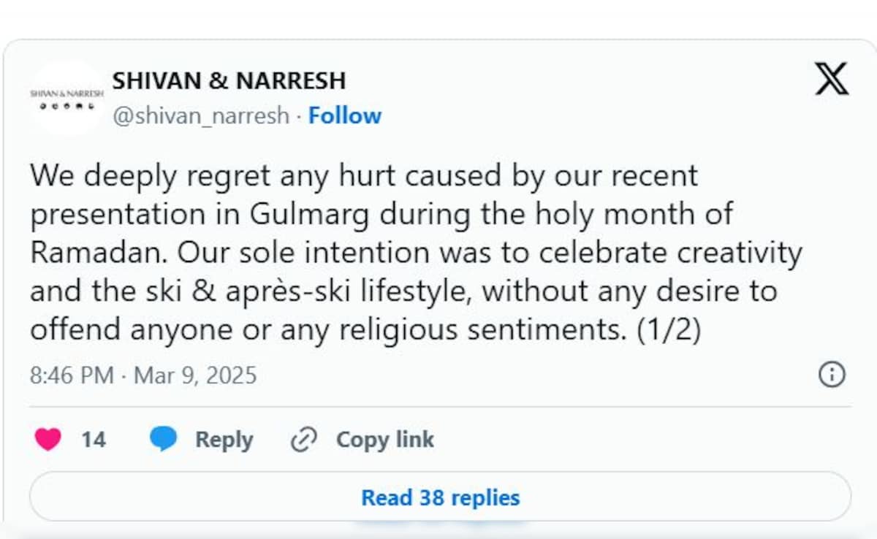
Task: Click the like count number 14
Action: [93, 440]
